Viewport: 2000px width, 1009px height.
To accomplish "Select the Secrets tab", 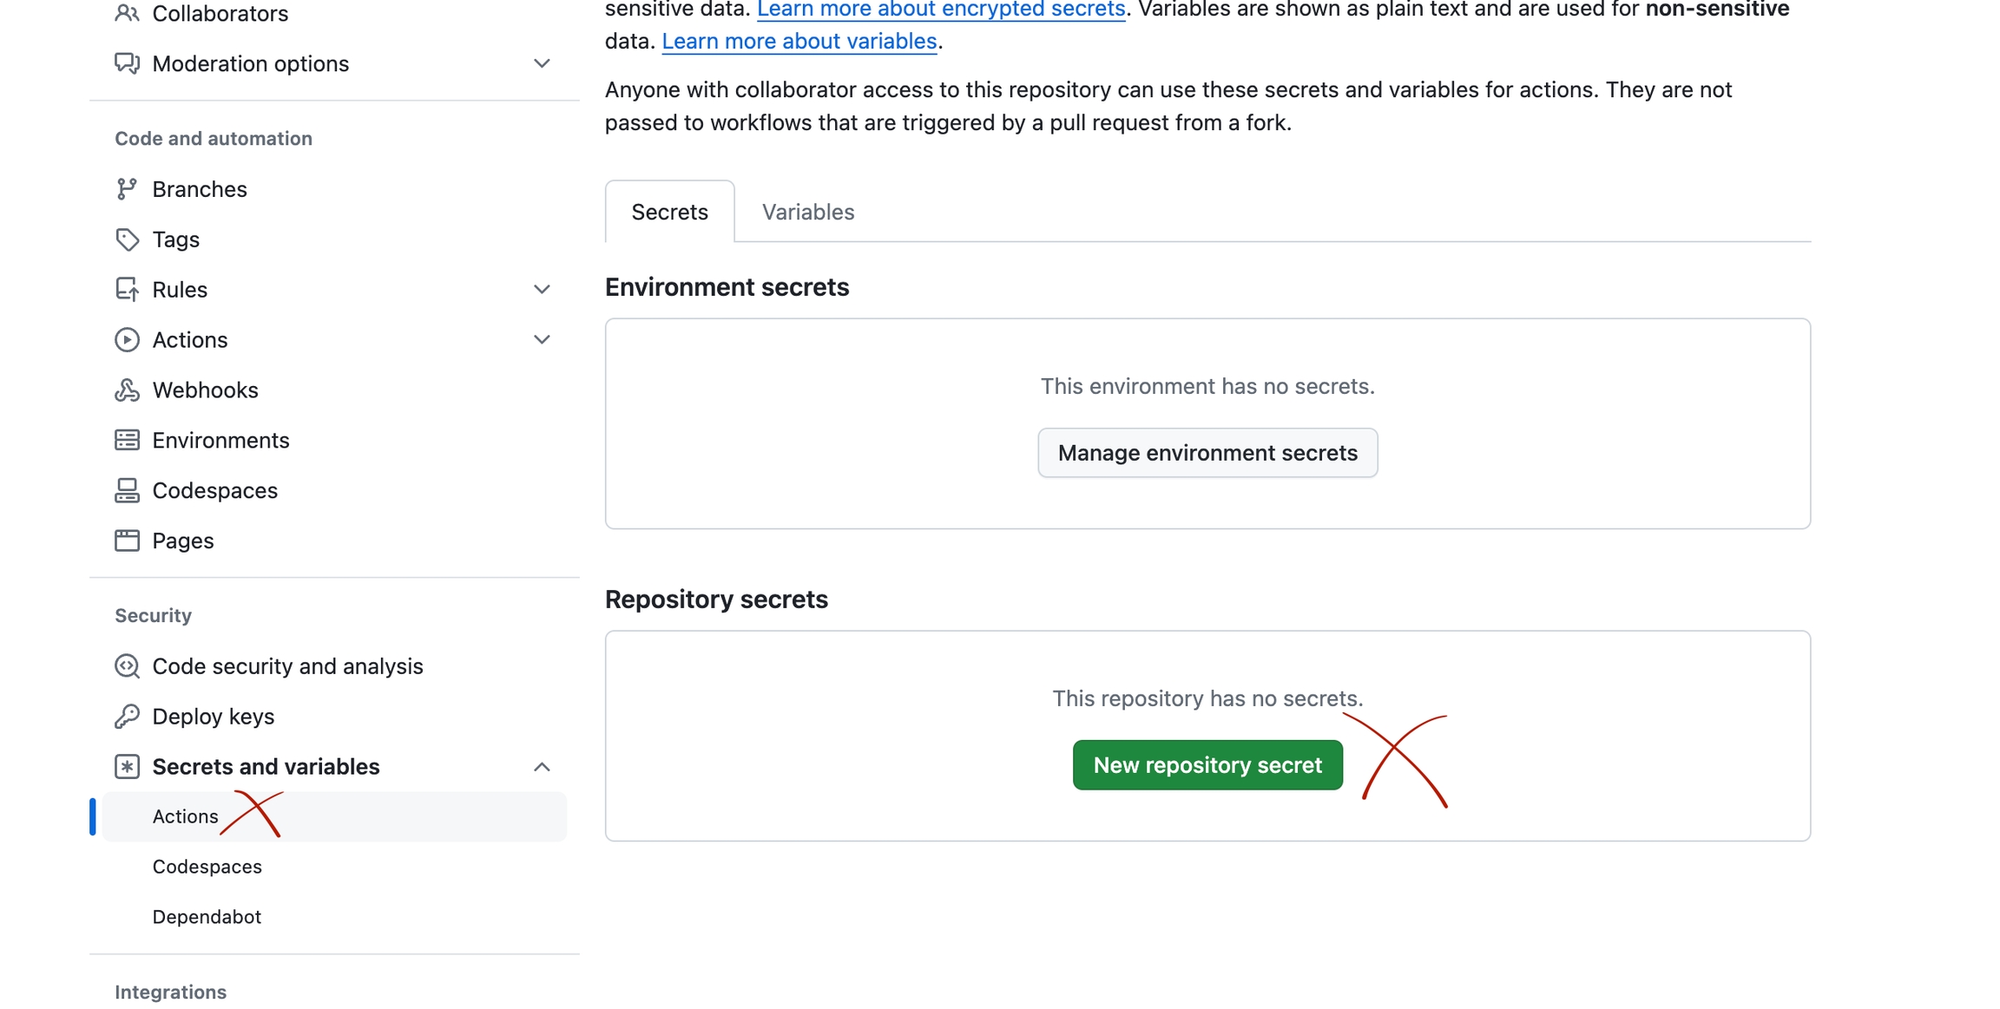I will coord(669,212).
